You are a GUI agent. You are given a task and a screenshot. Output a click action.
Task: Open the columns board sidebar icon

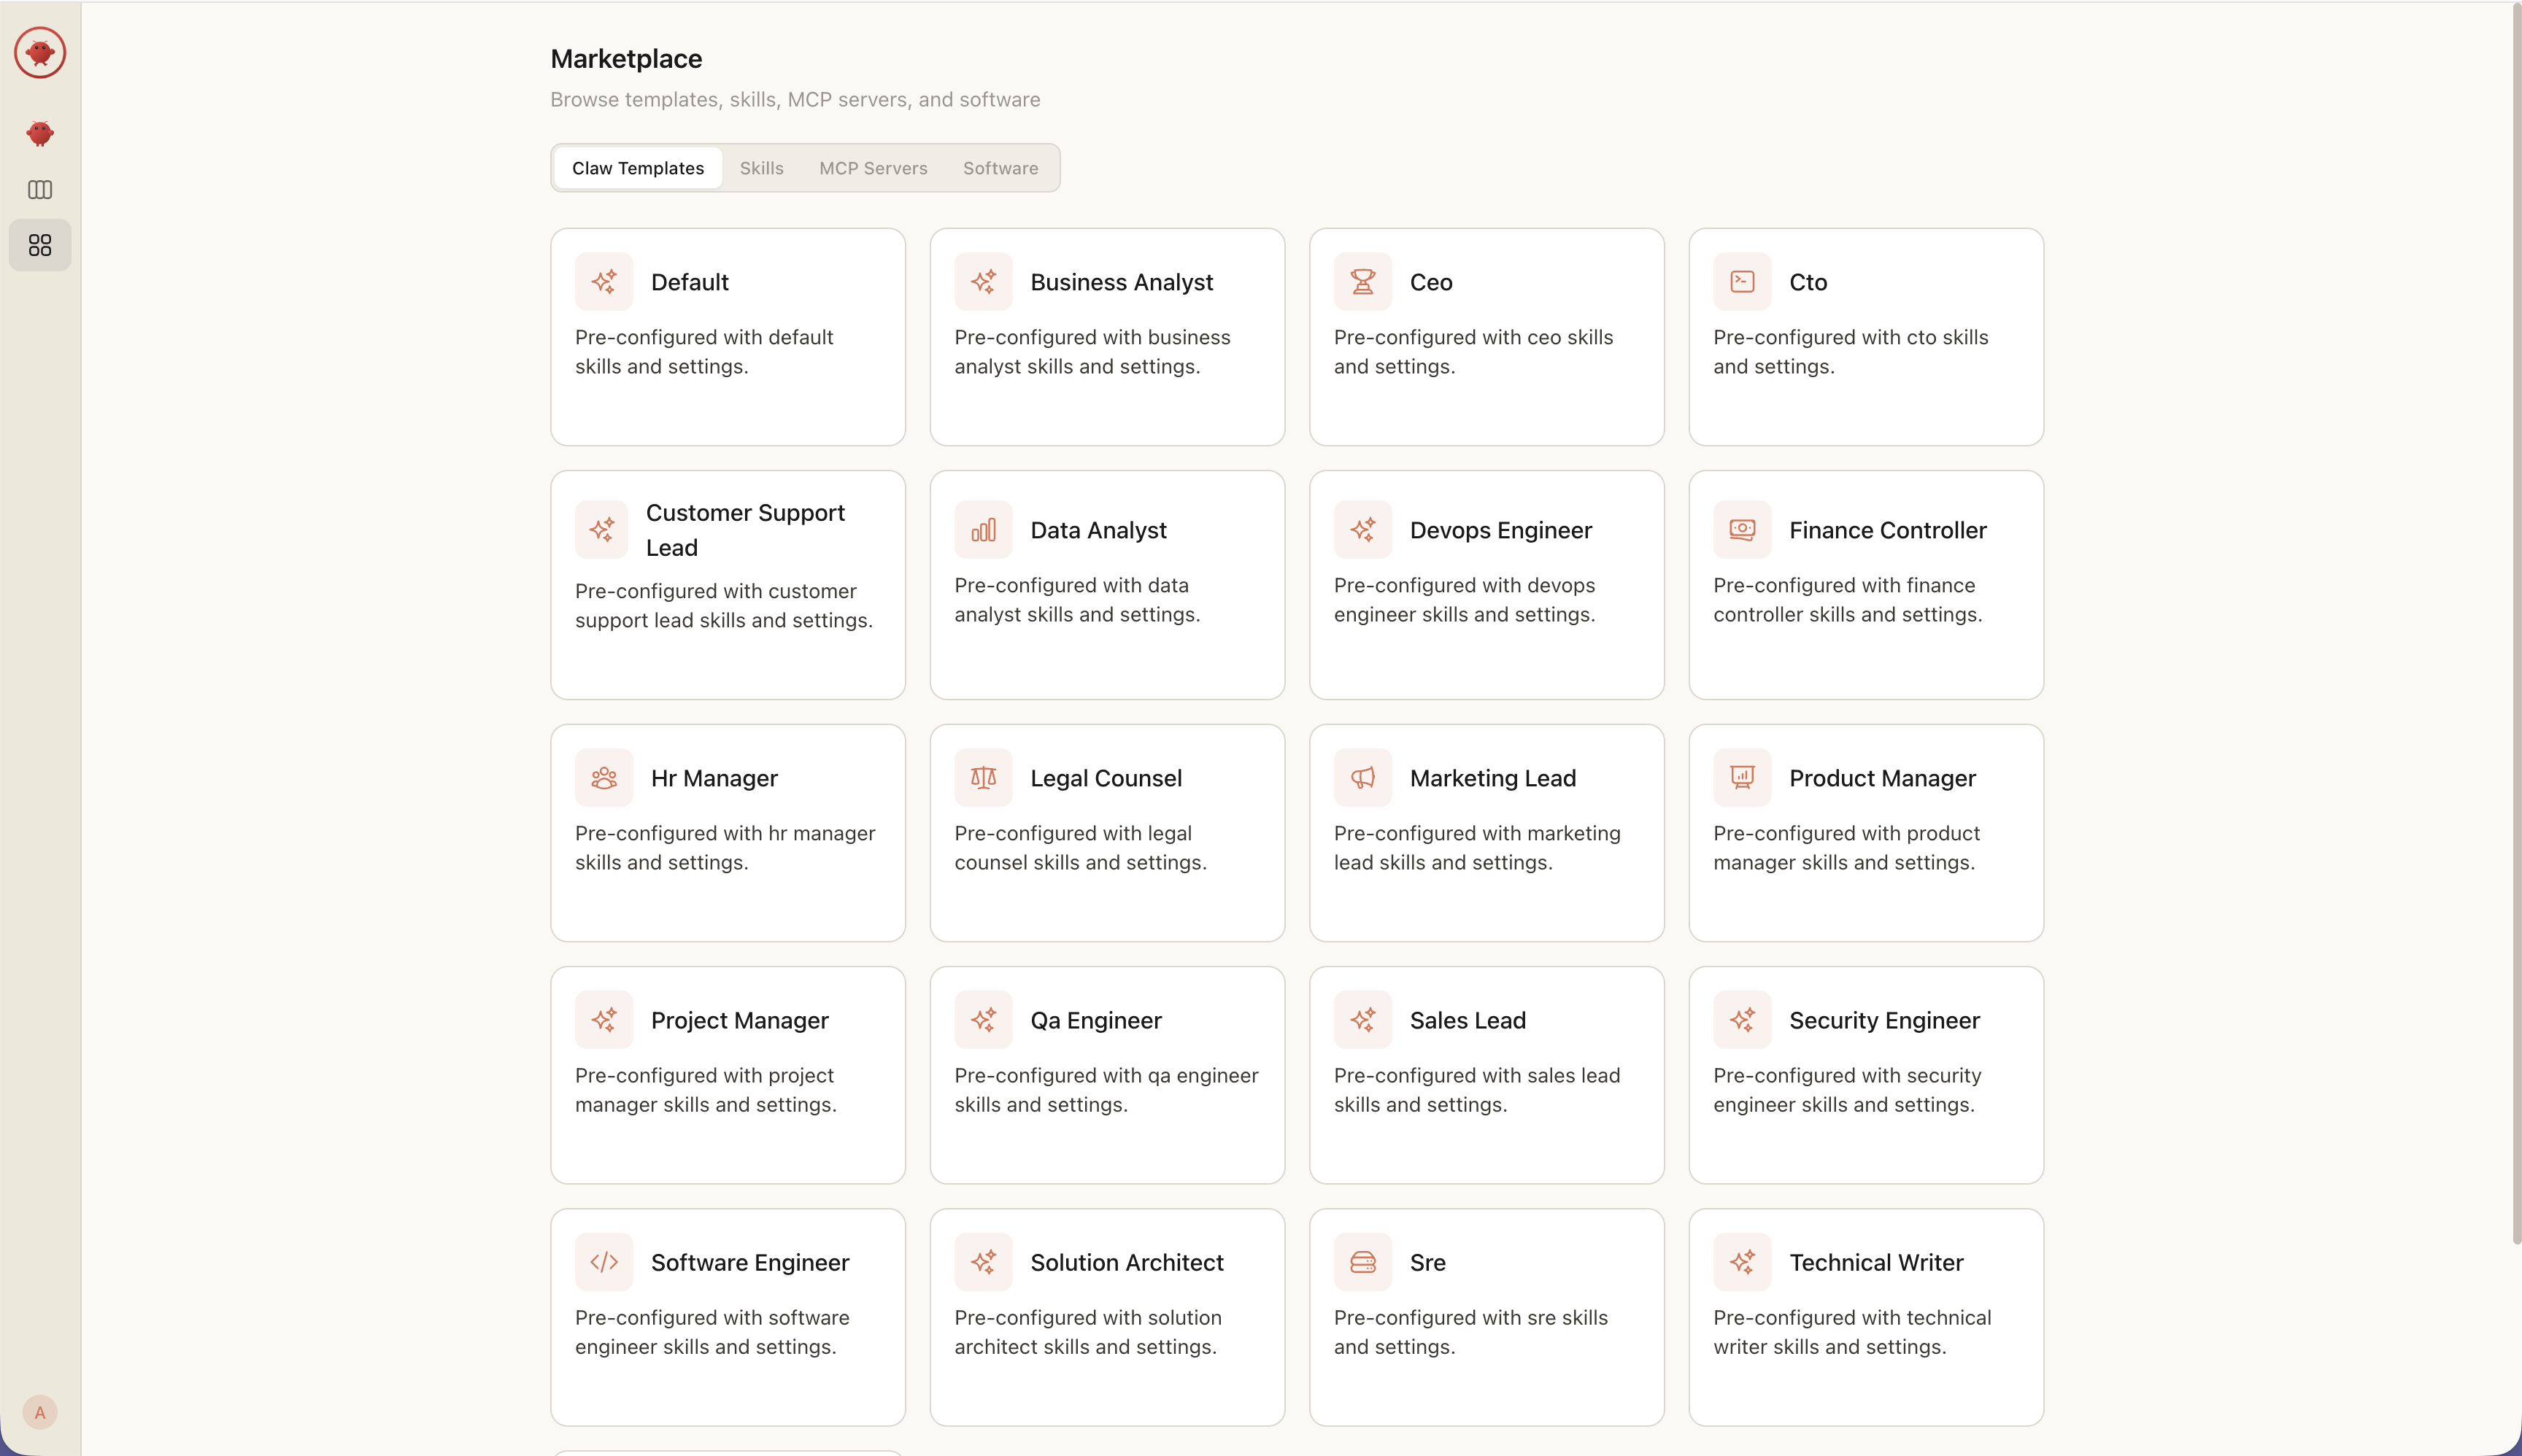(x=40, y=189)
